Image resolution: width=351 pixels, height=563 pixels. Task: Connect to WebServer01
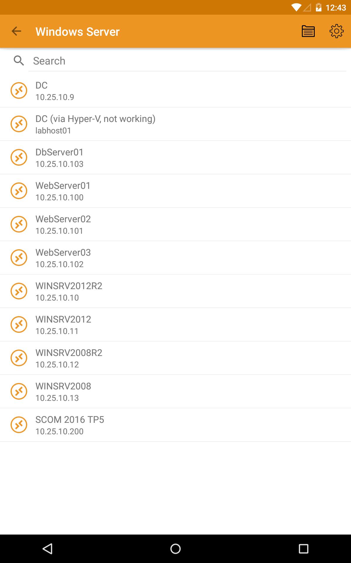pyautogui.click(x=175, y=191)
